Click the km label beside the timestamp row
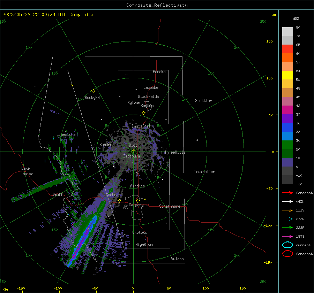314x293 pixels. point(273,15)
